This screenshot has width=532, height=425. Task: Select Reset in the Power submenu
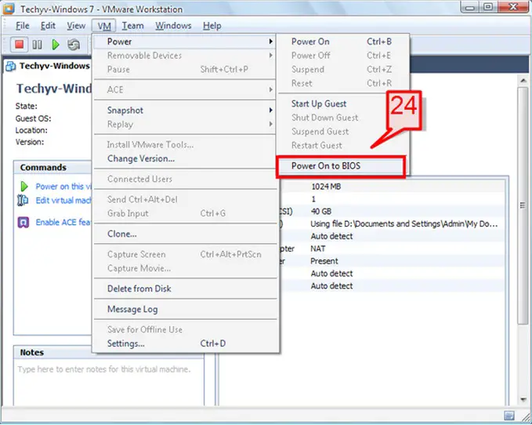click(343, 83)
